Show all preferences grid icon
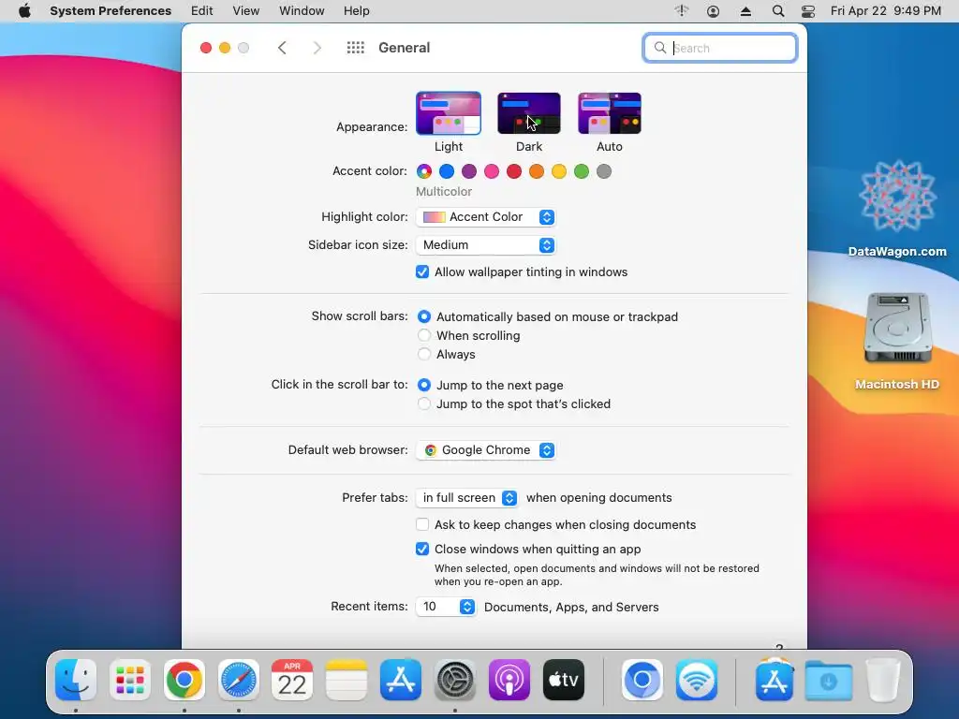This screenshot has height=719, width=959. coord(355,48)
